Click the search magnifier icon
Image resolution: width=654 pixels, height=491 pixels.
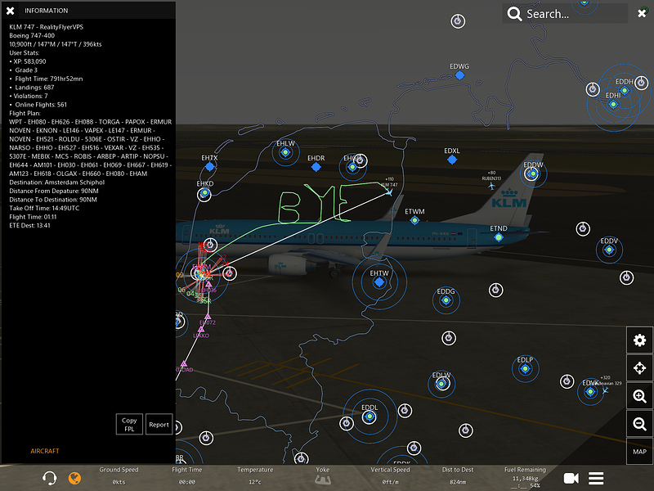click(x=514, y=14)
